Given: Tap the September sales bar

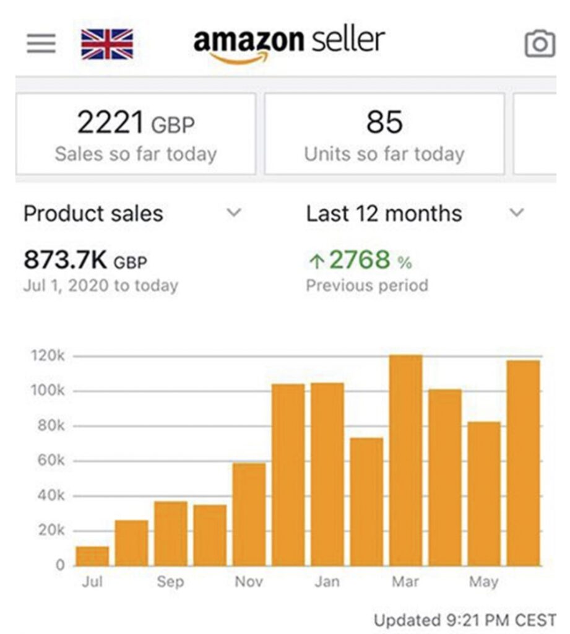Looking at the screenshot, I should click(x=171, y=533).
